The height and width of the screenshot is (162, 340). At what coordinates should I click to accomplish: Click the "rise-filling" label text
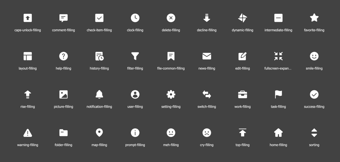point(28,107)
